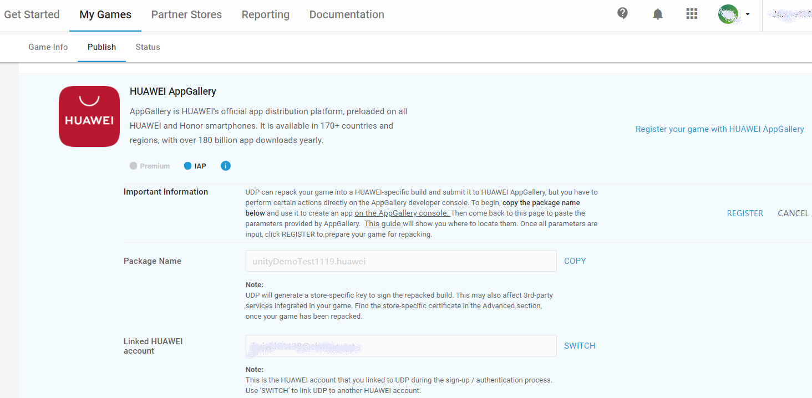Click the REGISTER button
The height and width of the screenshot is (398, 812).
(745, 213)
